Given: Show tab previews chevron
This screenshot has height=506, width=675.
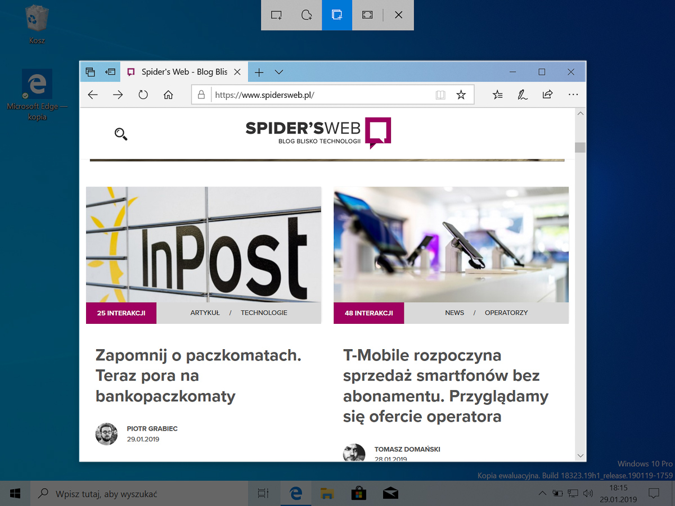Looking at the screenshot, I should click(279, 72).
